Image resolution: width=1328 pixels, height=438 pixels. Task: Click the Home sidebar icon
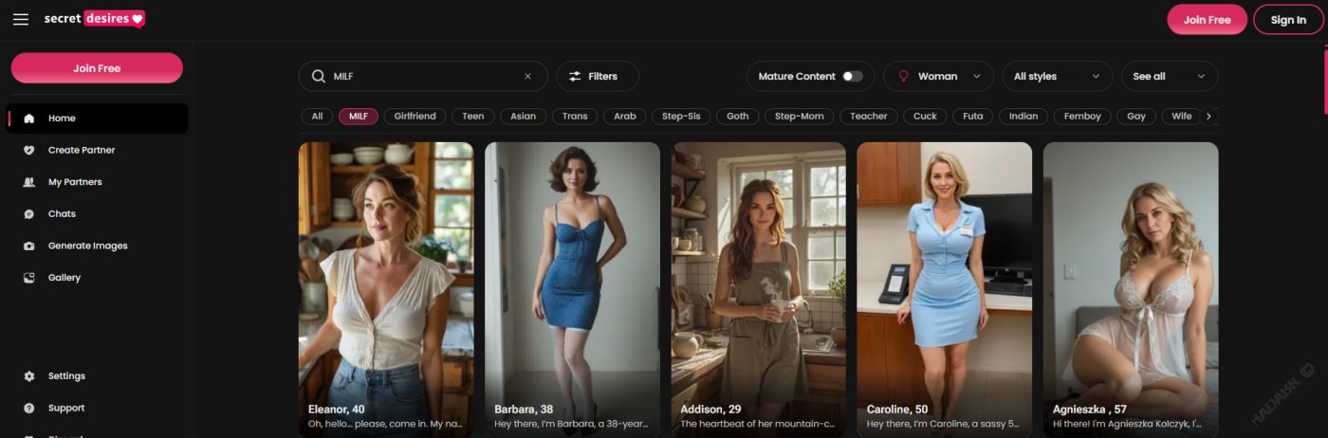(29, 119)
